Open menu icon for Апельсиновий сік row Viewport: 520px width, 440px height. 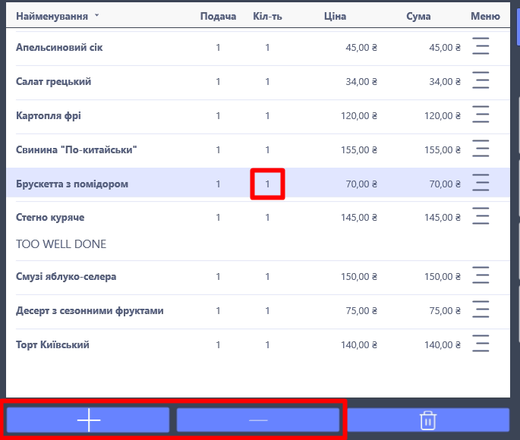tap(481, 48)
